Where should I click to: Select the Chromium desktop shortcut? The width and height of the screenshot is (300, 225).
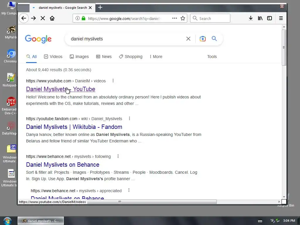pyautogui.click(x=10, y=56)
